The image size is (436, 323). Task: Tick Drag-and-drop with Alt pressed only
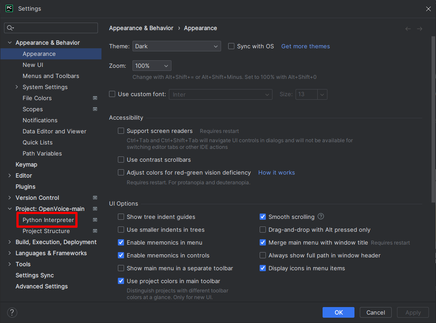pyautogui.click(x=263, y=230)
